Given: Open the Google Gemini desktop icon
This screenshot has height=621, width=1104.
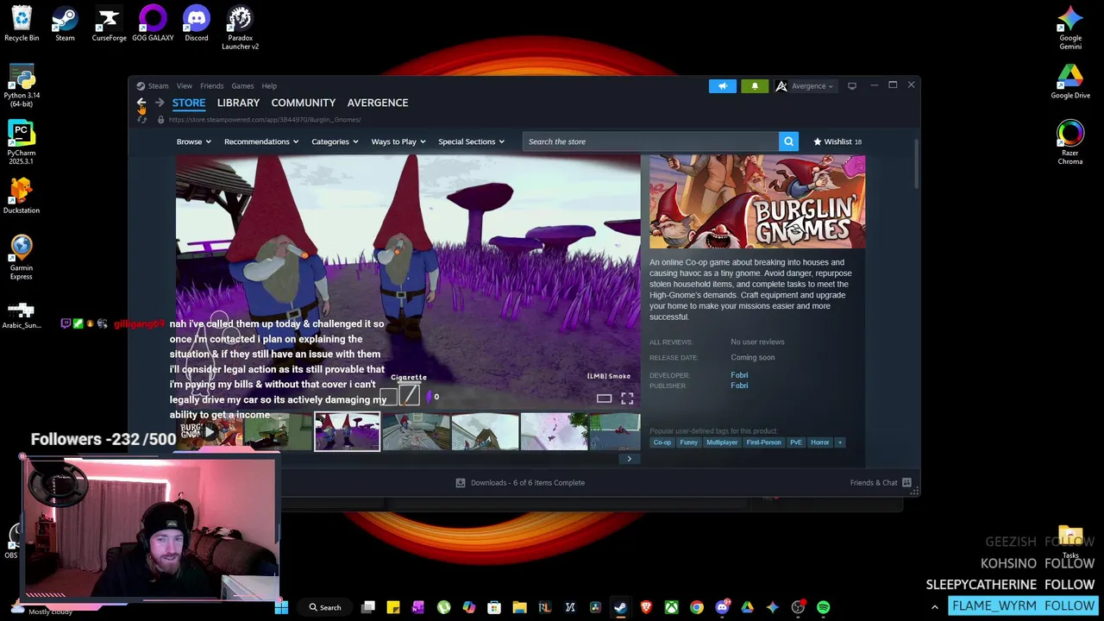Looking at the screenshot, I should (1070, 28).
